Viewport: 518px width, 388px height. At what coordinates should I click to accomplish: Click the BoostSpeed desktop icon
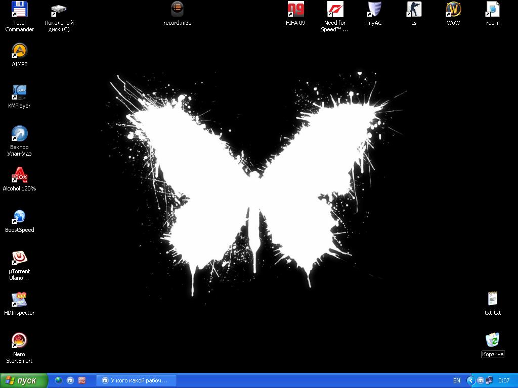tap(19, 217)
